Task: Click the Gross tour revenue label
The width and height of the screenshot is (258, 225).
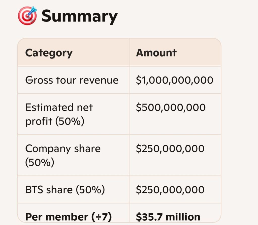Action: tap(72, 80)
